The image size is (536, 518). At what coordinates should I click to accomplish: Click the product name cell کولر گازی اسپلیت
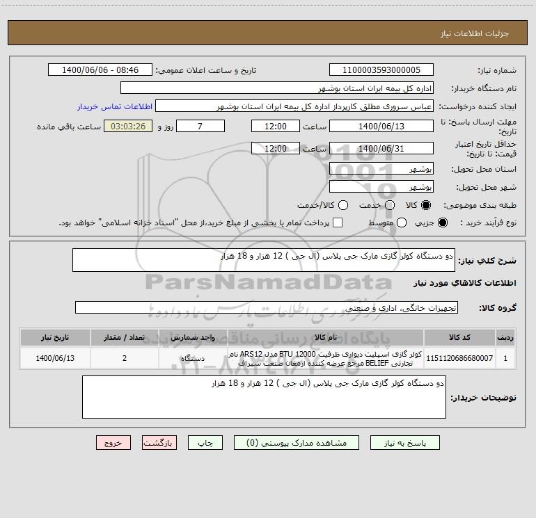click(326, 358)
